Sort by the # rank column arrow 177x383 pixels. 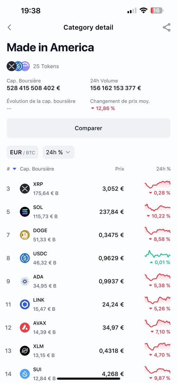(x=14, y=169)
